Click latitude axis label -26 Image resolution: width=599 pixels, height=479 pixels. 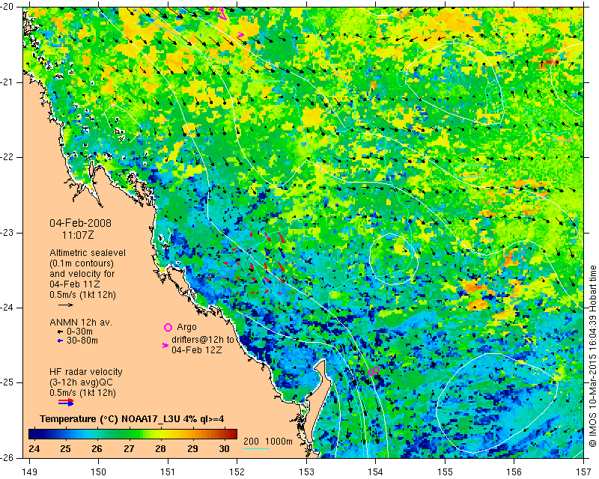pyautogui.click(x=7, y=457)
